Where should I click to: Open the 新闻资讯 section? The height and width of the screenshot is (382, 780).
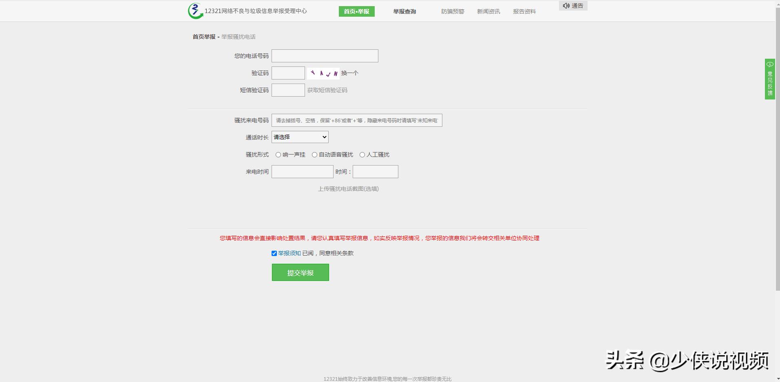488,11
